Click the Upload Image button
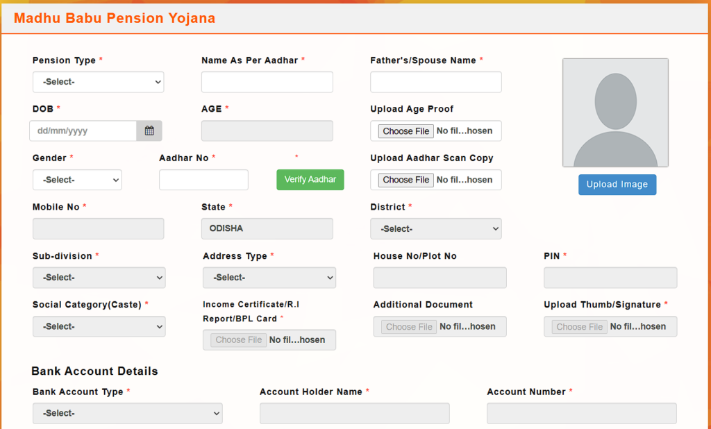 [x=617, y=185]
